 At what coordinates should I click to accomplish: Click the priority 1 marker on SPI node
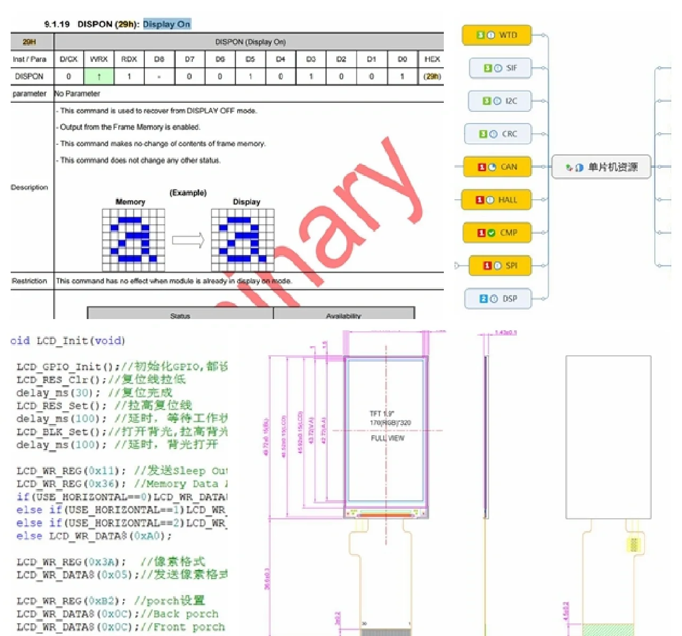[x=487, y=266]
